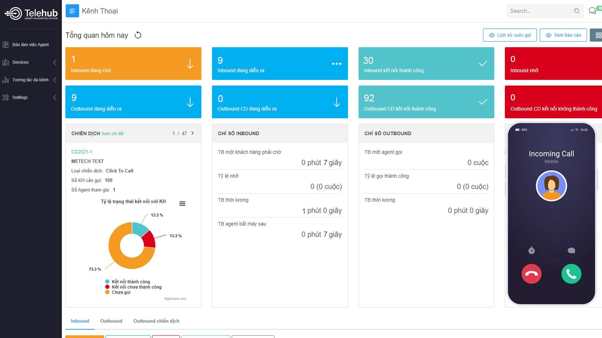The image size is (602, 338).
Task: Toggle the Kết nối chưa thành công legend item
Action: 136,287
